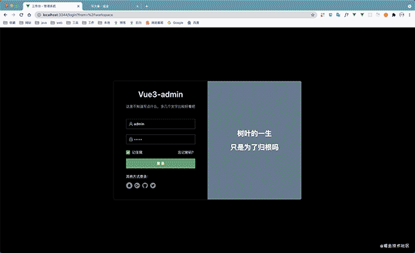Click the italic f extension icon
Viewport: 415px width, 253px height.
tap(347, 15)
